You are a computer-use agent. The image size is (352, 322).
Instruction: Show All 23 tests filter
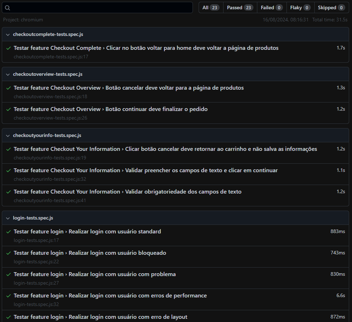(x=211, y=7)
